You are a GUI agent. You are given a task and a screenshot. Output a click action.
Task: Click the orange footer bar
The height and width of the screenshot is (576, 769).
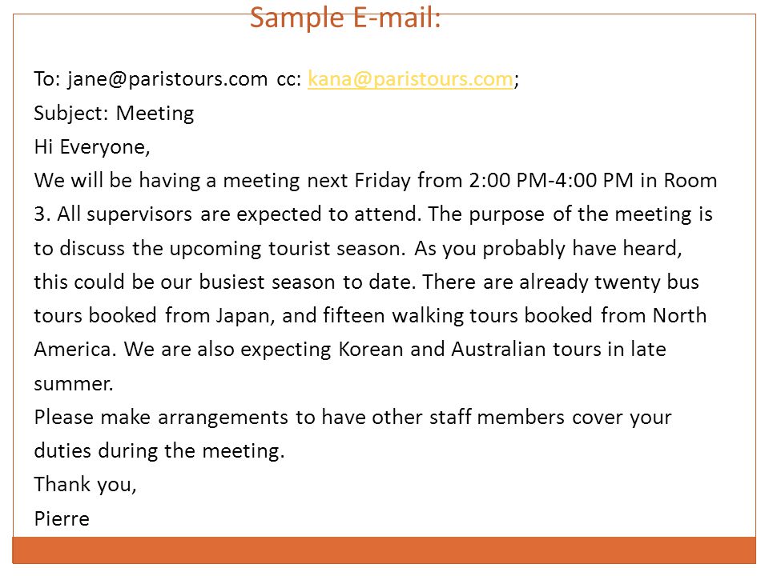point(384,550)
